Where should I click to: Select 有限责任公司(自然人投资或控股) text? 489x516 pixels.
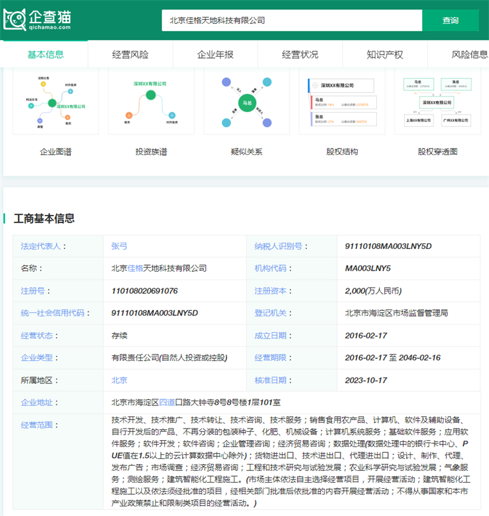coord(169,358)
